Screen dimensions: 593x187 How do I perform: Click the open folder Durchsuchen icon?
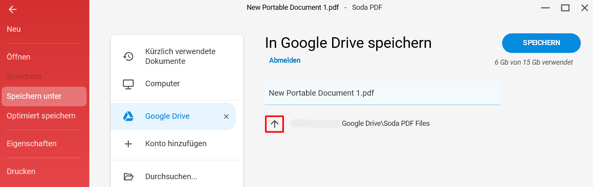click(x=128, y=176)
